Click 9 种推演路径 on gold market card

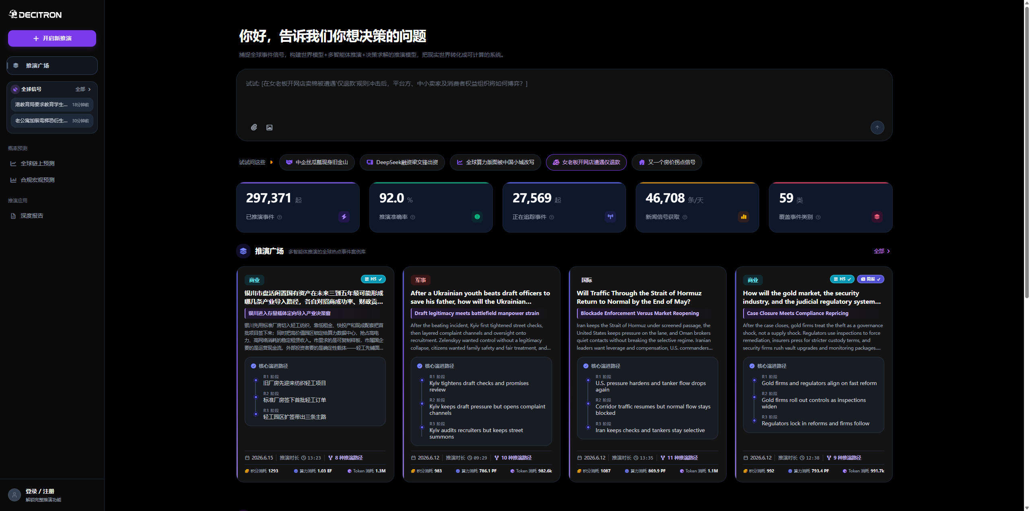[x=844, y=458]
